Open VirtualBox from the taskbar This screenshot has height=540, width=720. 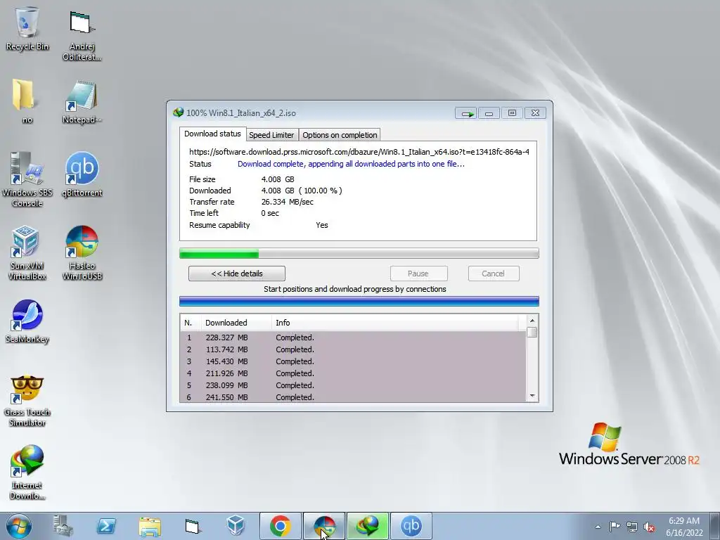click(x=236, y=526)
